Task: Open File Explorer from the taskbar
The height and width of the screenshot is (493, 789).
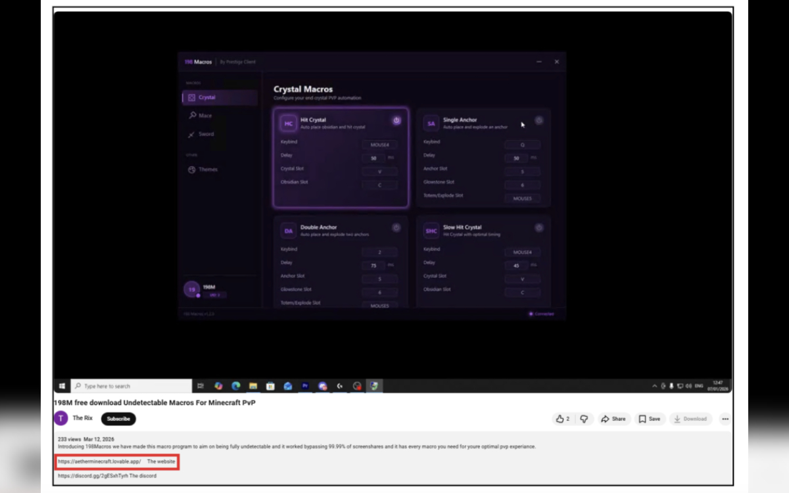Action: (x=252, y=386)
